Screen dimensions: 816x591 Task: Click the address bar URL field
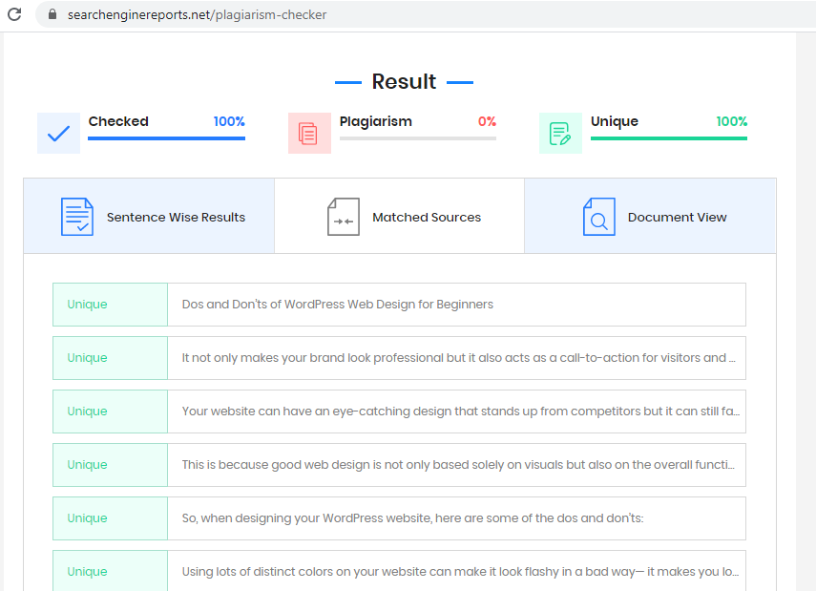pos(426,14)
